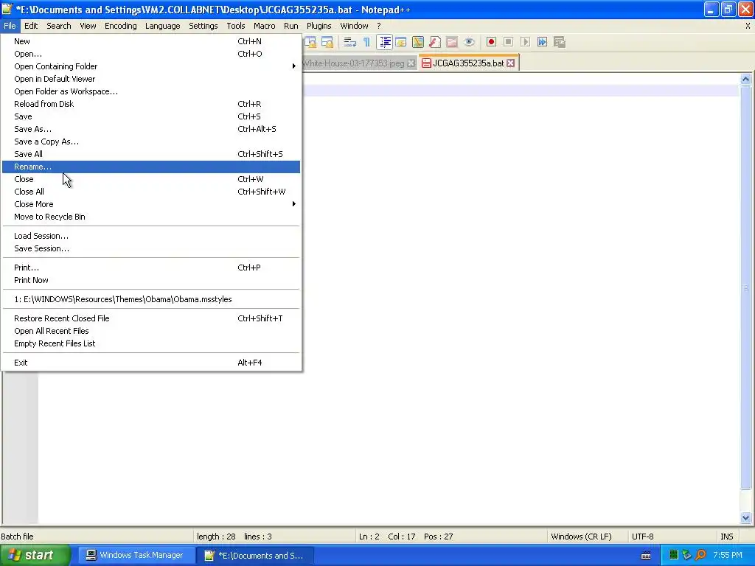Click the unsaved red disk icon on JCGAG355235a.bat tab
This screenshot has height=566, width=755.
(x=426, y=63)
